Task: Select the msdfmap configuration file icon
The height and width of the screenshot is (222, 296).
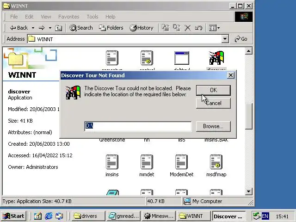Action: point(216,162)
